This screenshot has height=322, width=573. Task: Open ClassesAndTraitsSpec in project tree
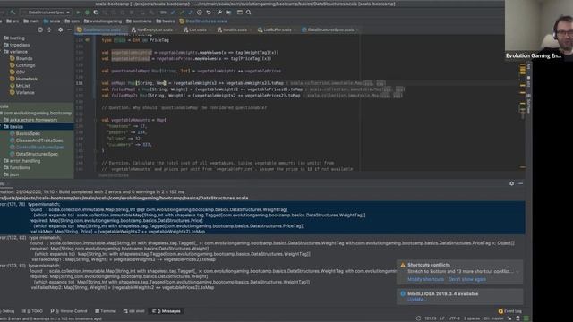tap(36, 140)
